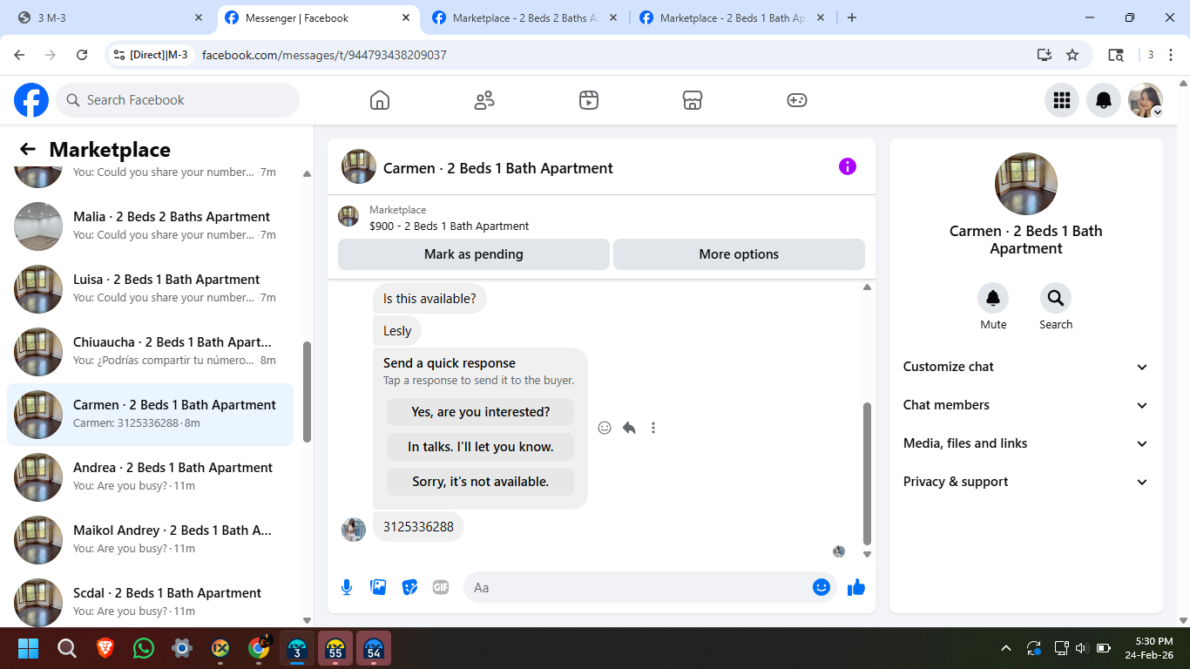
Task: Click the chat messages scrollbar thumb
Action: point(867,473)
